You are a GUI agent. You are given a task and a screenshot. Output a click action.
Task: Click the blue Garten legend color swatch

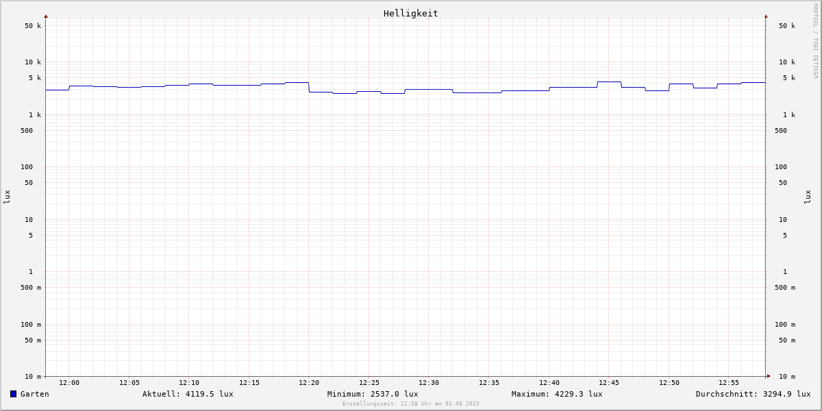pyautogui.click(x=13, y=394)
